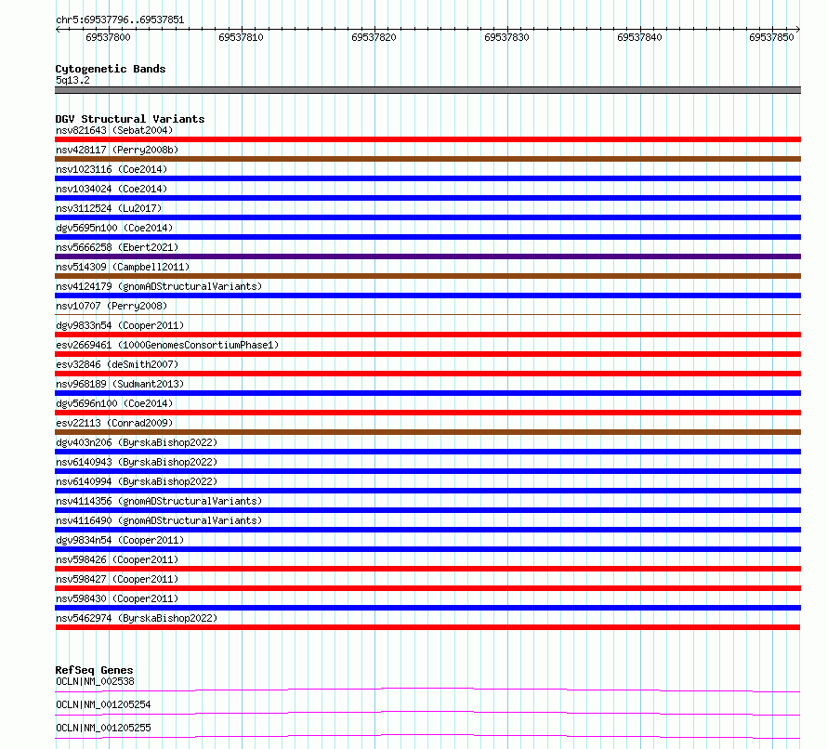Image resolution: width=827 pixels, height=749 pixels.
Task: Select the purple bar under nsv5666258
Action: (427, 256)
